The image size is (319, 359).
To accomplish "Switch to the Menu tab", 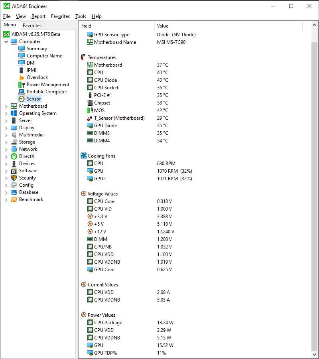I will 10,25.
